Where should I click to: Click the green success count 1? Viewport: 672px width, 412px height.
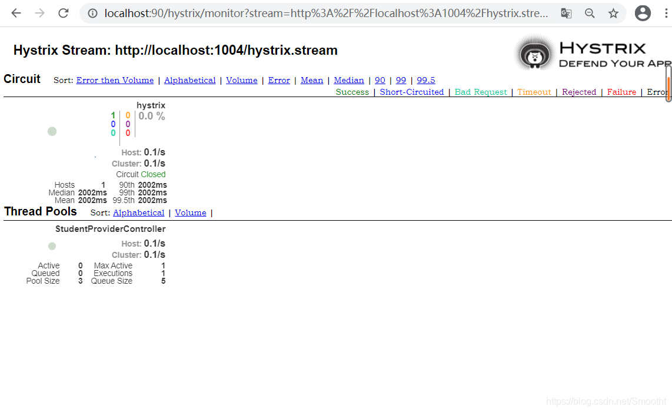pos(113,115)
